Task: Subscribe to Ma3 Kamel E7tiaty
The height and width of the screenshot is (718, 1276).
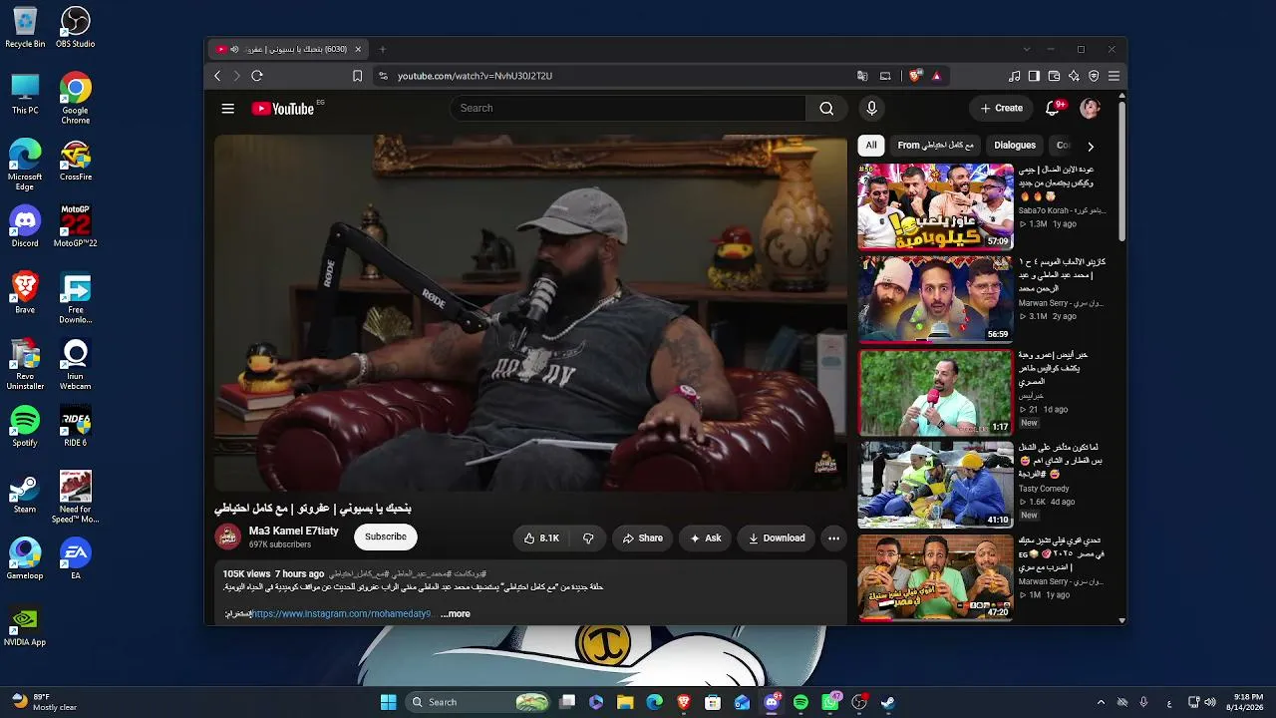Action: click(x=386, y=537)
